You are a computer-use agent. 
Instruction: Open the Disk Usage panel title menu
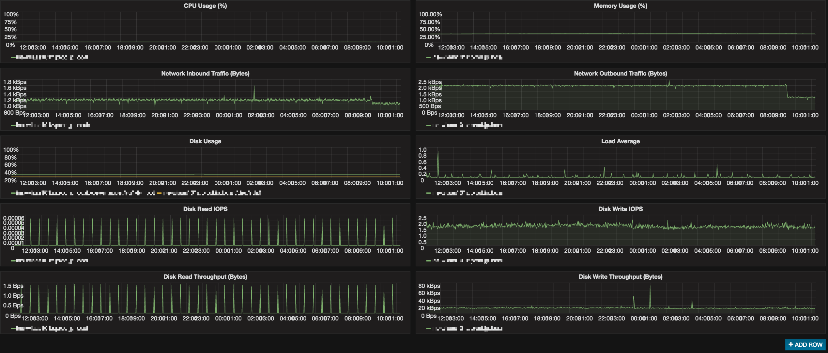(205, 141)
